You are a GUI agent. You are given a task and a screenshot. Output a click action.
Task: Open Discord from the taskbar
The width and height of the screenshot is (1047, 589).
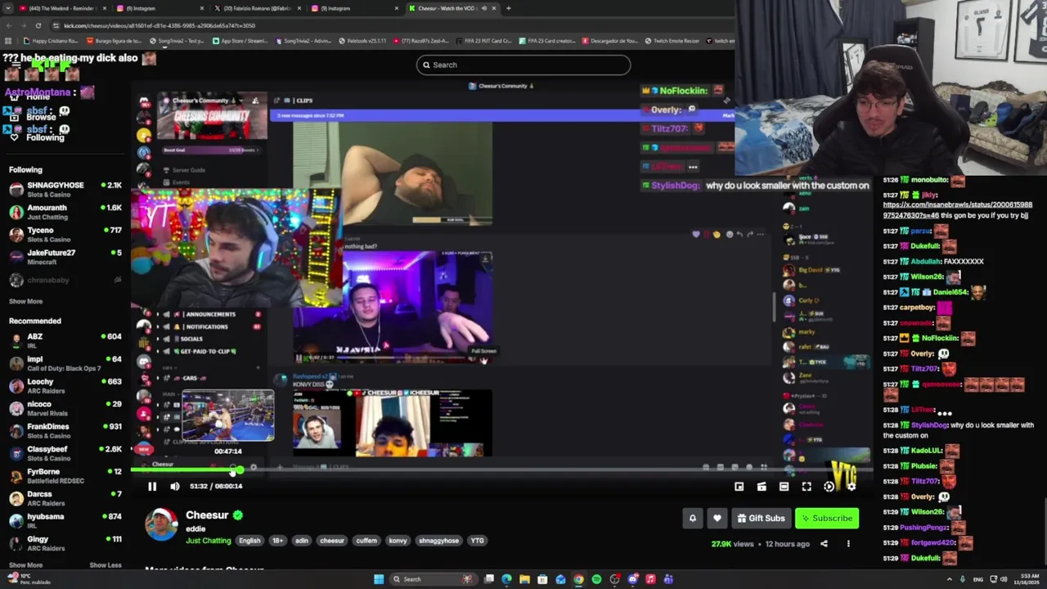coord(632,579)
